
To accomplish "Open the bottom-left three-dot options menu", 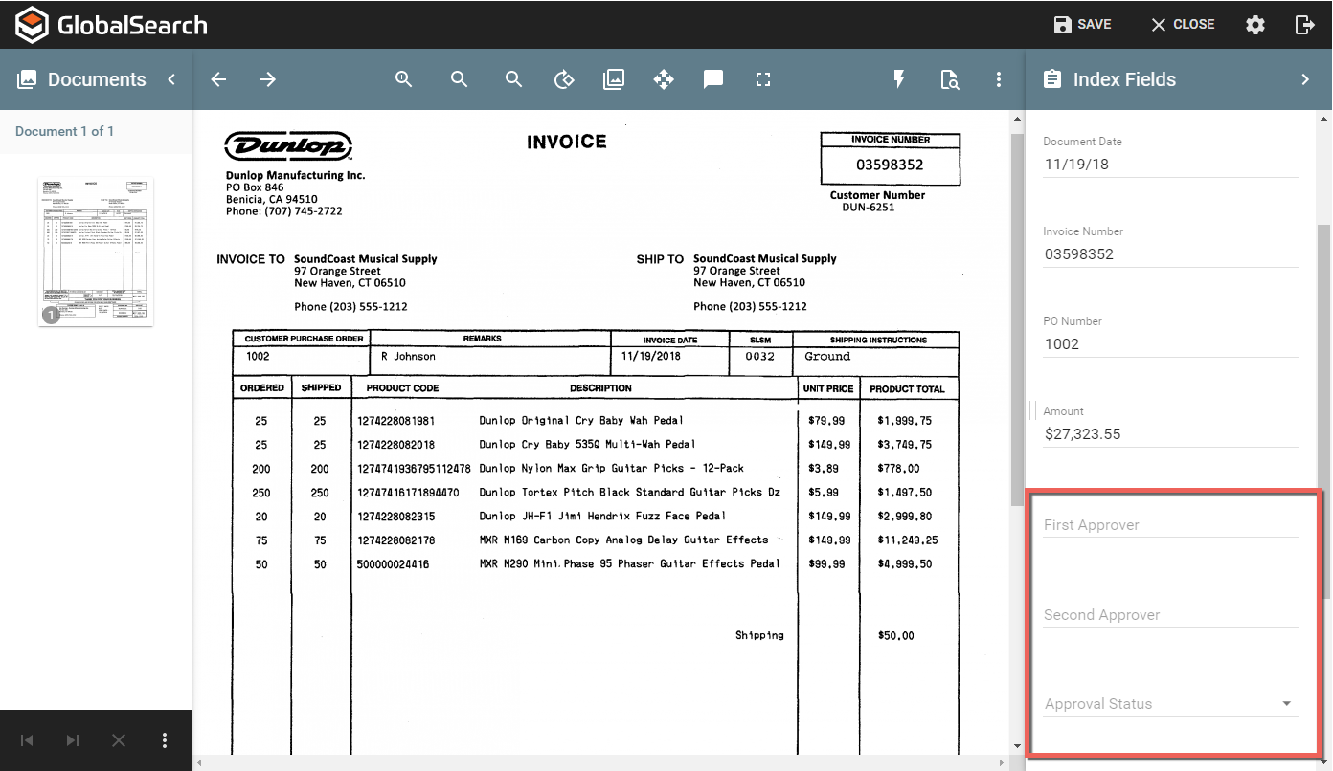I will [x=165, y=740].
